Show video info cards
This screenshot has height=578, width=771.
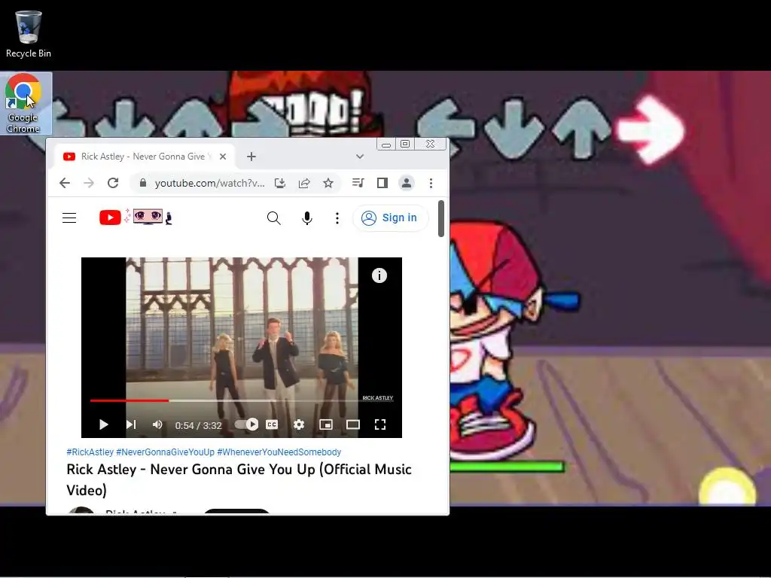(379, 275)
